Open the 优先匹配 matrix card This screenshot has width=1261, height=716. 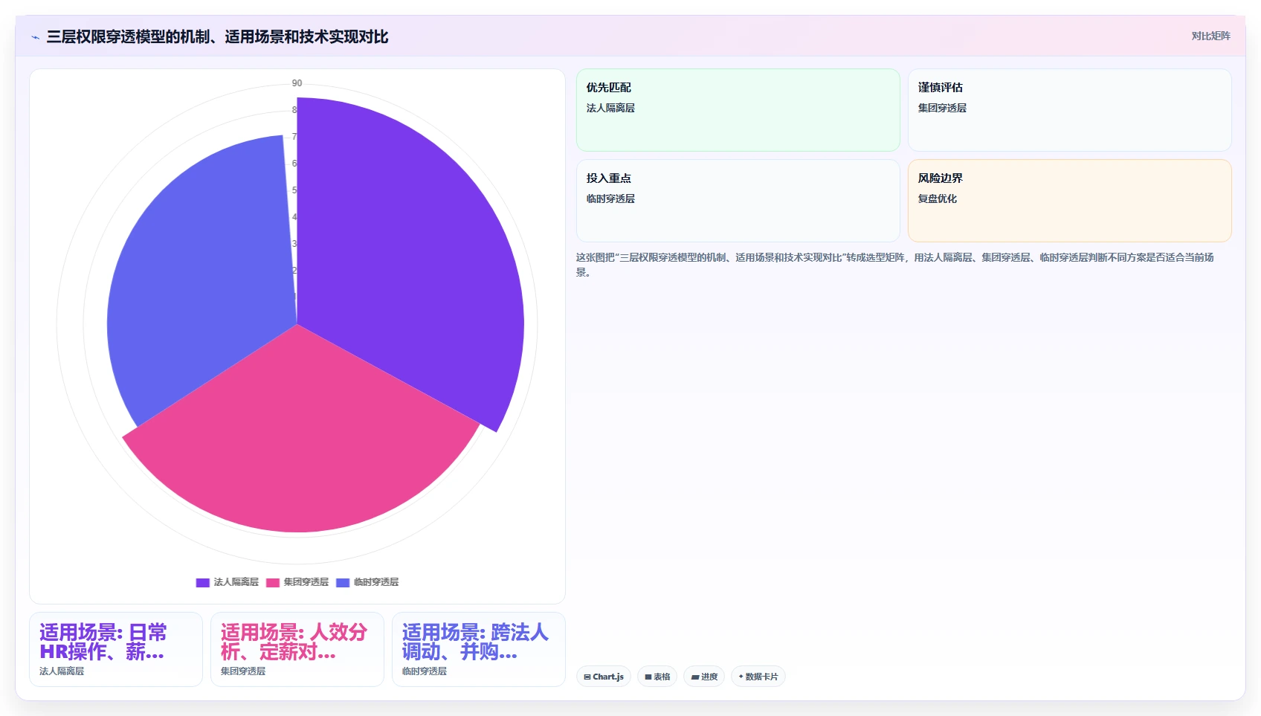738,110
